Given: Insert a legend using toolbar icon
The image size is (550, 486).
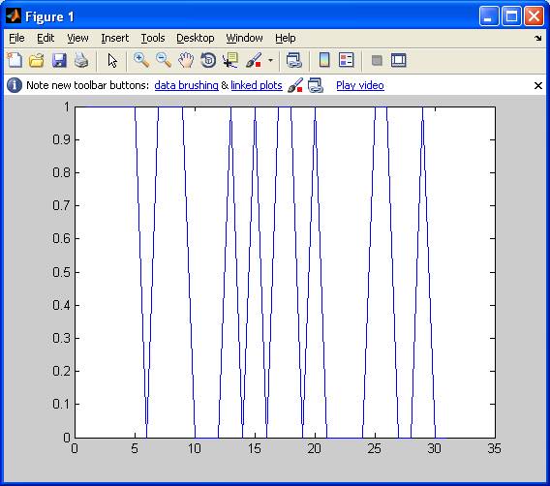Looking at the screenshot, I should point(347,60).
